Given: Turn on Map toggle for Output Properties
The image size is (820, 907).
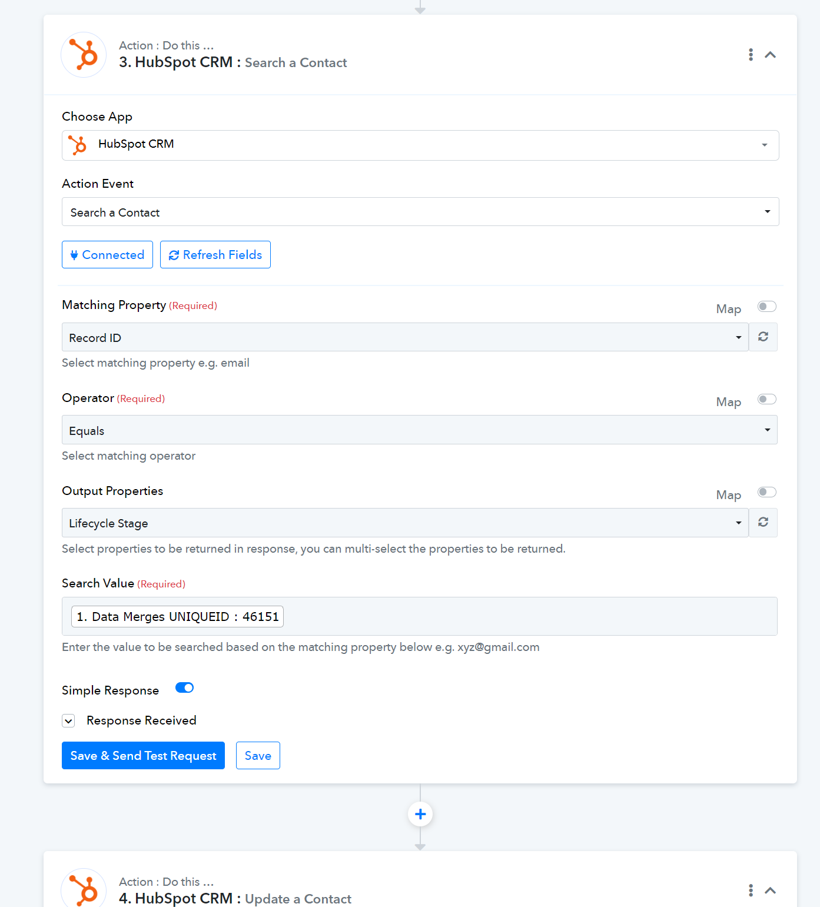Looking at the screenshot, I should [x=766, y=492].
